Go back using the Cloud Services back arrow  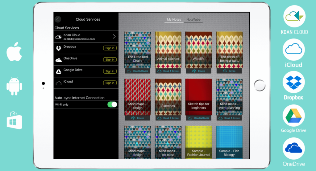click(58, 19)
